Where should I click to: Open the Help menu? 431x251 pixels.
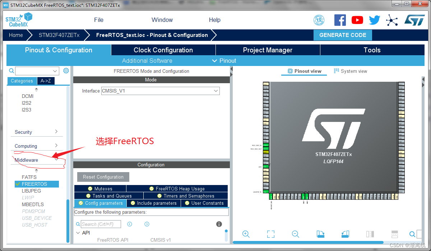(x=215, y=20)
